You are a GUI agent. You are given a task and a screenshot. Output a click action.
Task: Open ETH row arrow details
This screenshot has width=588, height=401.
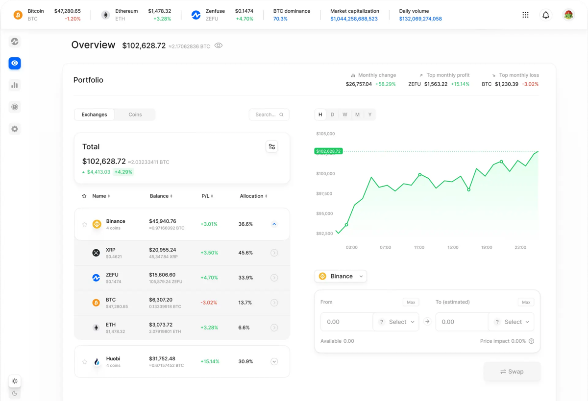[274, 328]
